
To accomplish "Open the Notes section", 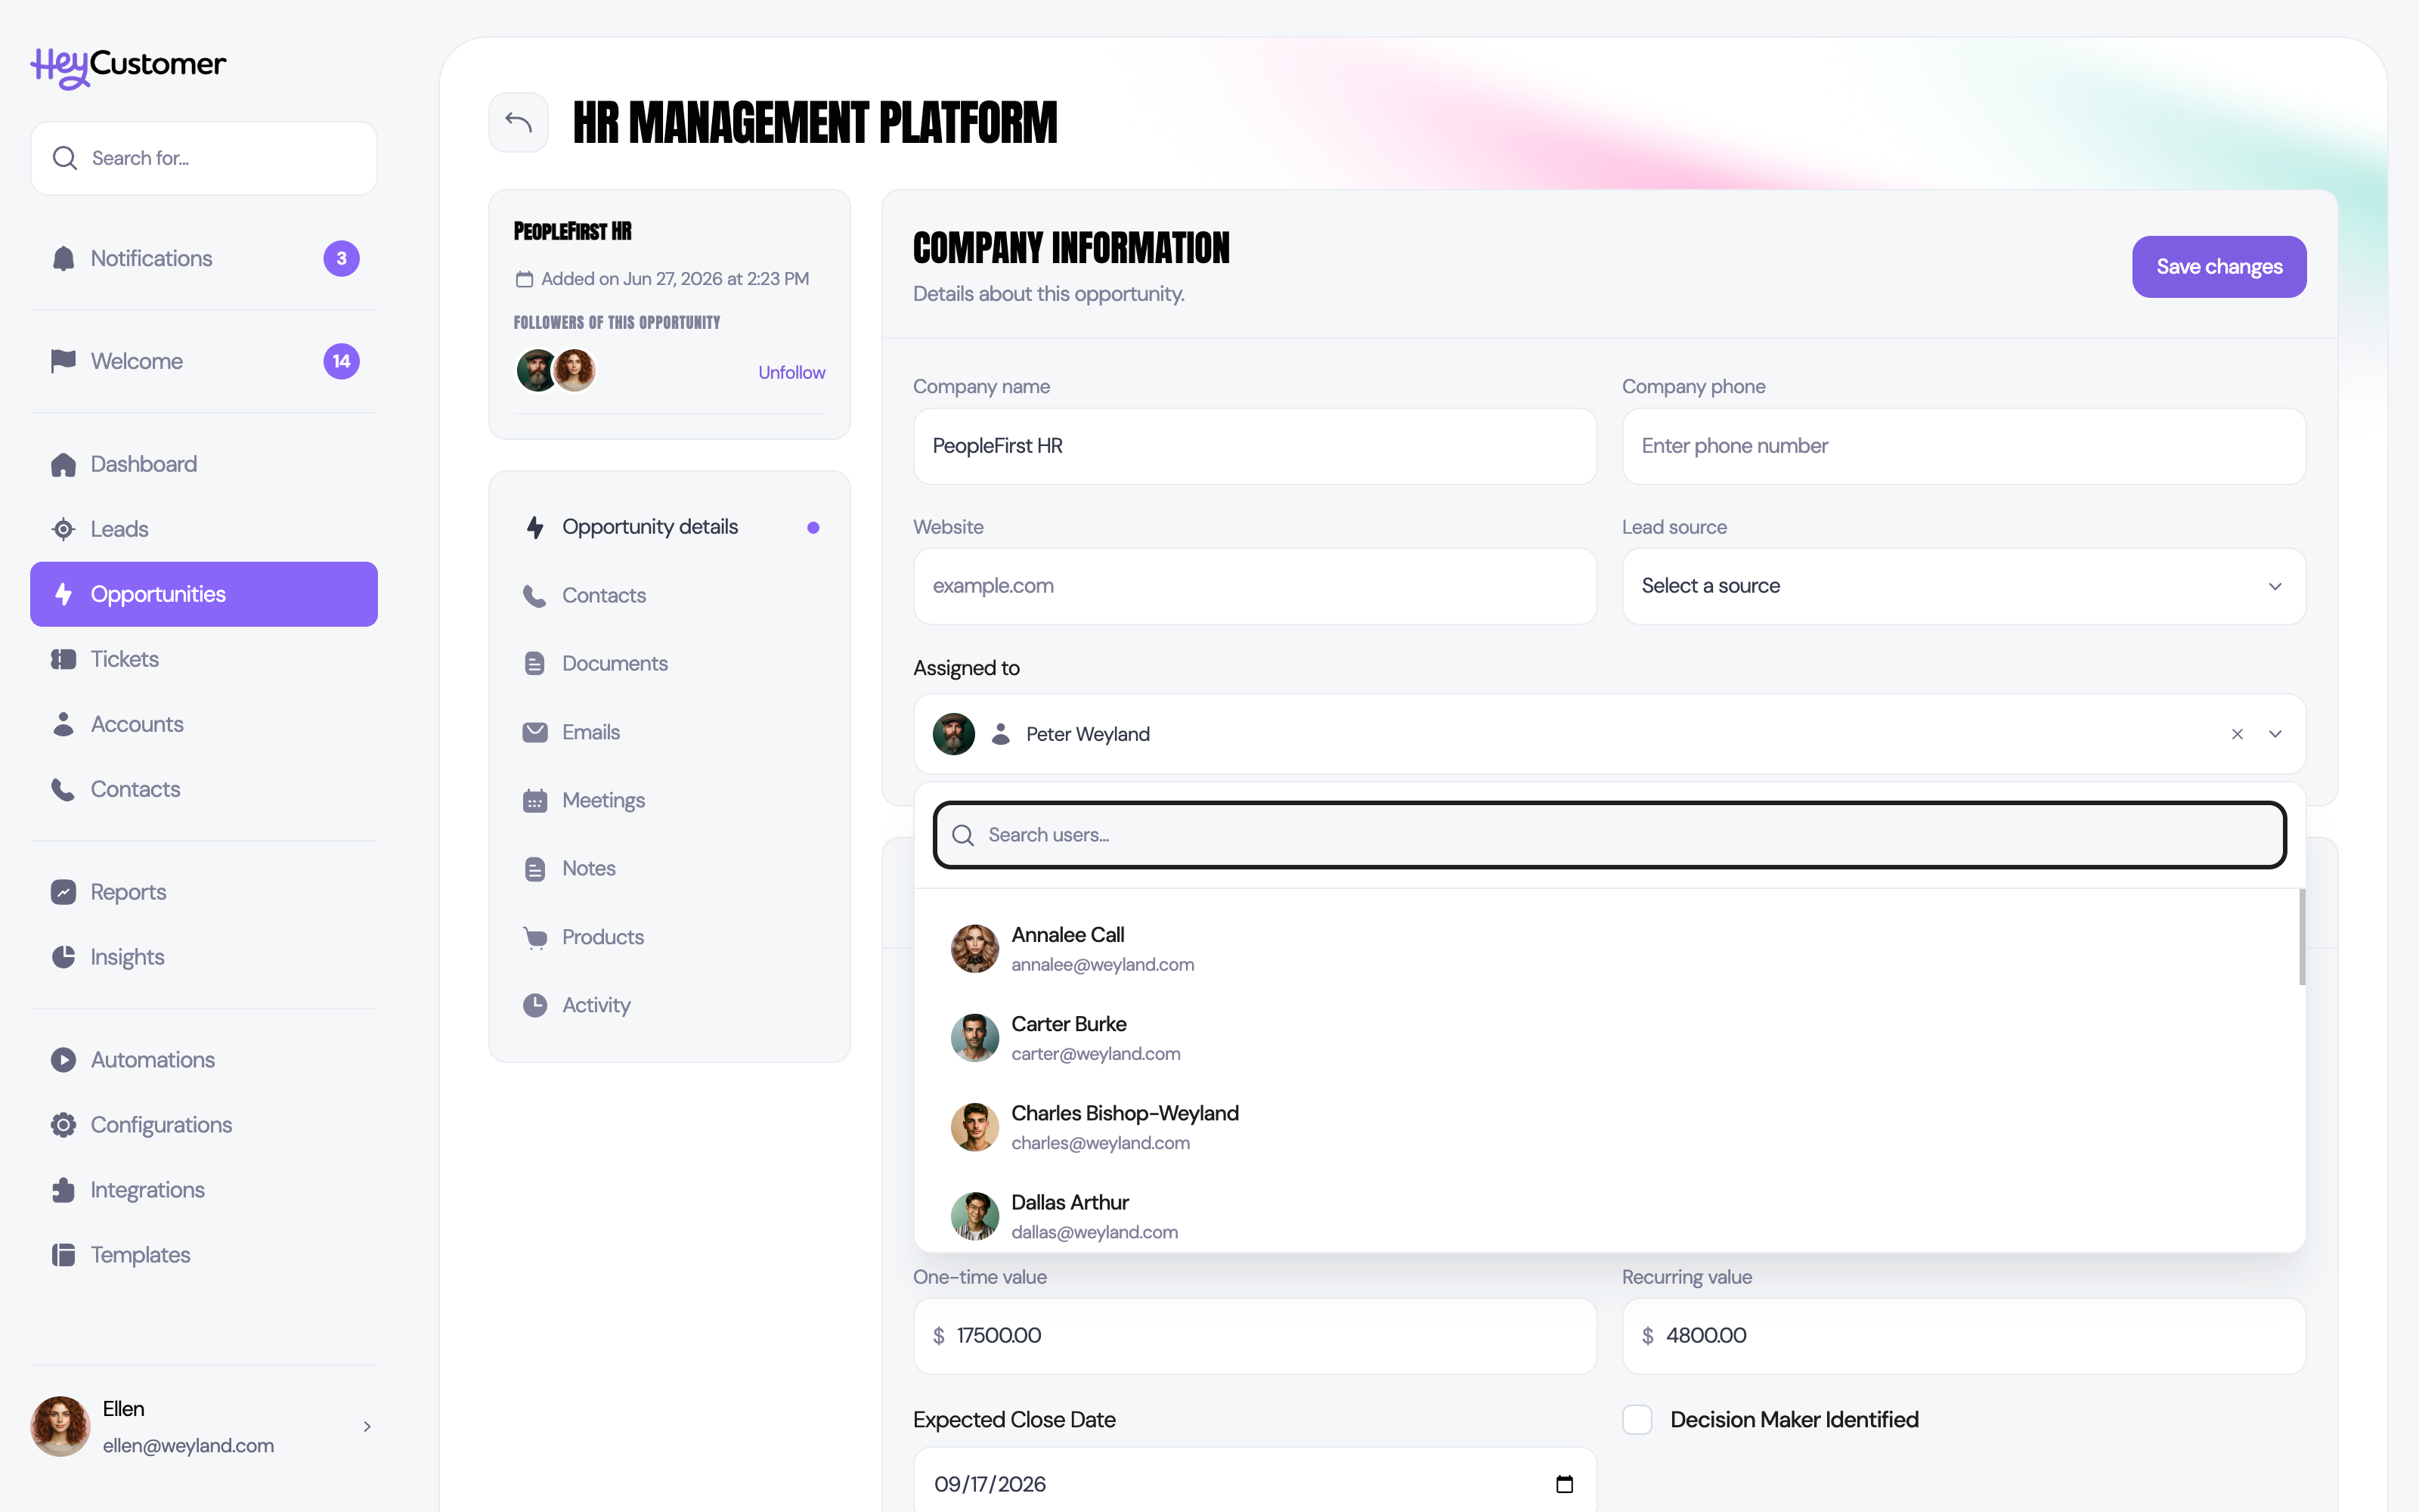I will click(670, 868).
